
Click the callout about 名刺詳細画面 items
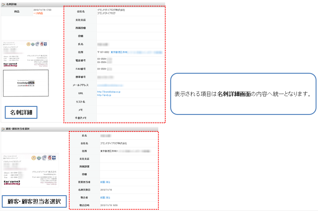coord(243,94)
